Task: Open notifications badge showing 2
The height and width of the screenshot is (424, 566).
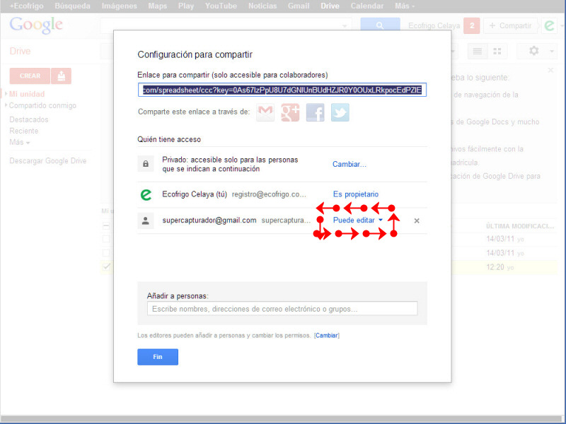Action: click(471, 25)
